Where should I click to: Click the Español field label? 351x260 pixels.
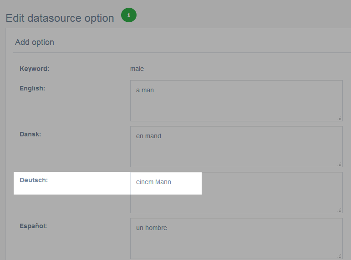point(33,226)
